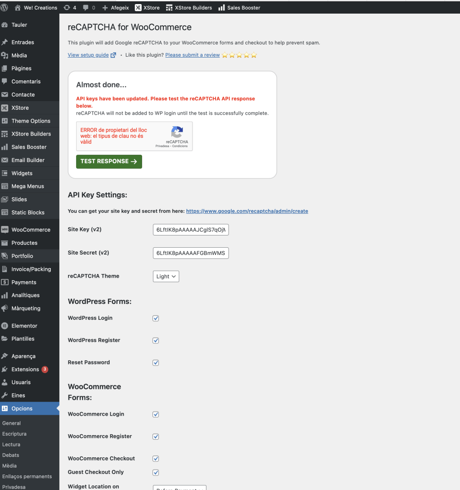Open the Opcions General submenu item

coord(11,423)
